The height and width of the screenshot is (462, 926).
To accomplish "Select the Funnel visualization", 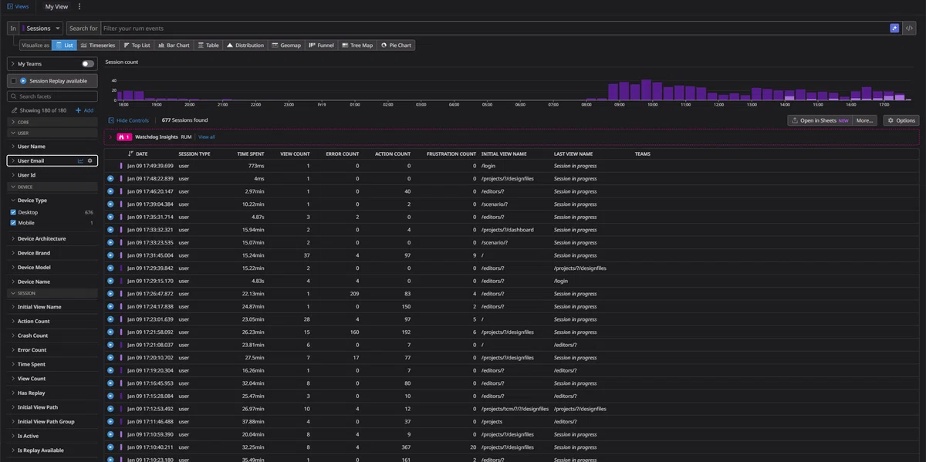I will coord(321,46).
